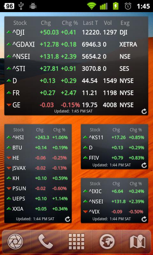Tap the alarm clock status icon
The height and width of the screenshot is (255, 153).
128,6
